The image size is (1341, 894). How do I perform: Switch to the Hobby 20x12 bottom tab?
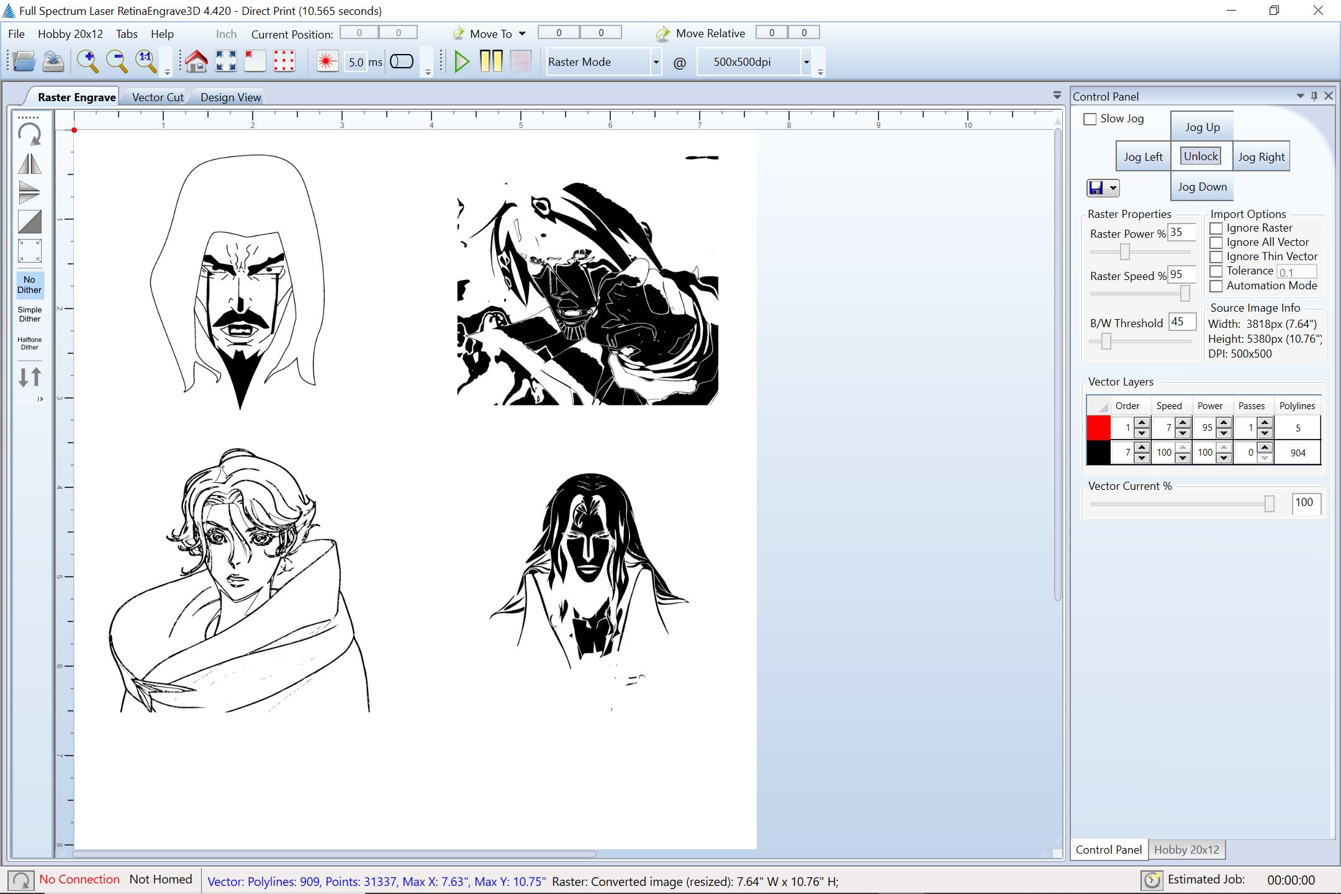pos(1186,849)
